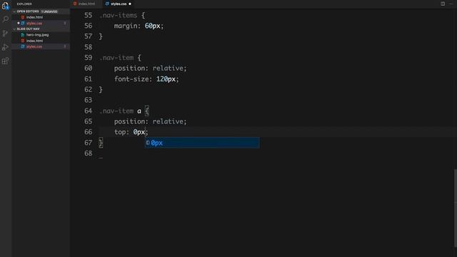Click line number 66 in the gutter
This screenshot has height=257, width=457.
(x=88, y=132)
